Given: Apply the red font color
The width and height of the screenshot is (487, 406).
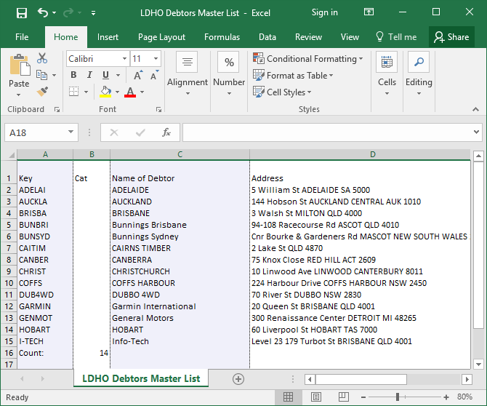Looking at the screenshot, I should [130, 92].
